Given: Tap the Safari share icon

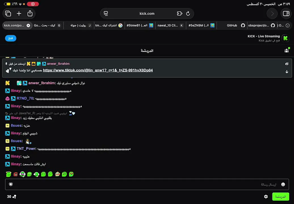Looking at the screenshot, I should pos(30,13).
